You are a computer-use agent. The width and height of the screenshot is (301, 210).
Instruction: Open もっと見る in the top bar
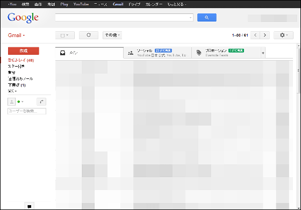point(177,4)
